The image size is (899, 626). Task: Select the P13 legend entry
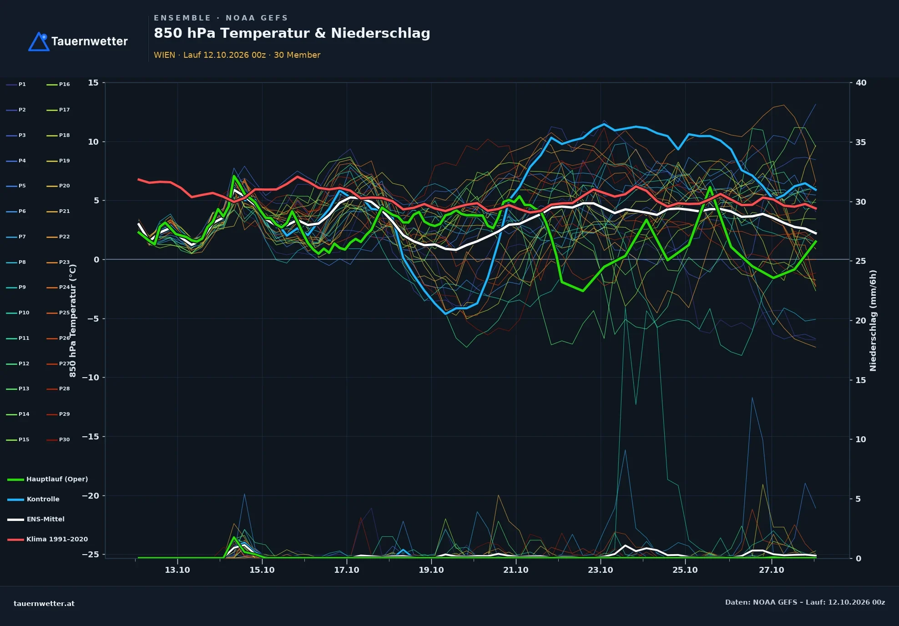18,389
